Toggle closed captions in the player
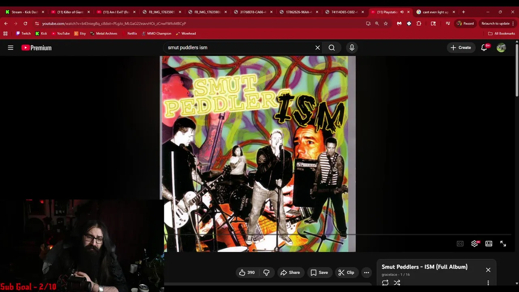Image resolution: width=519 pixels, height=292 pixels. click(460, 244)
